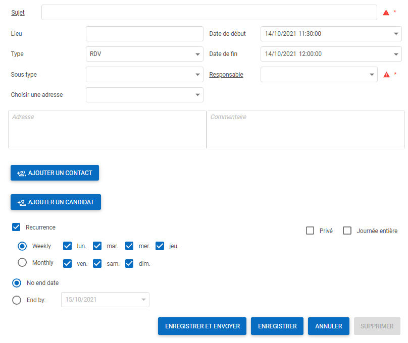Choose the End by radio option
The image size is (408, 343).
(x=17, y=300)
